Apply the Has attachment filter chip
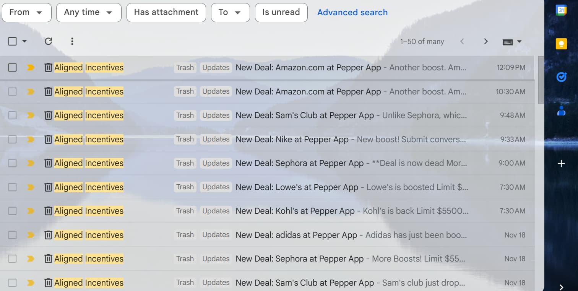Image resolution: width=578 pixels, height=291 pixels. [x=166, y=12]
